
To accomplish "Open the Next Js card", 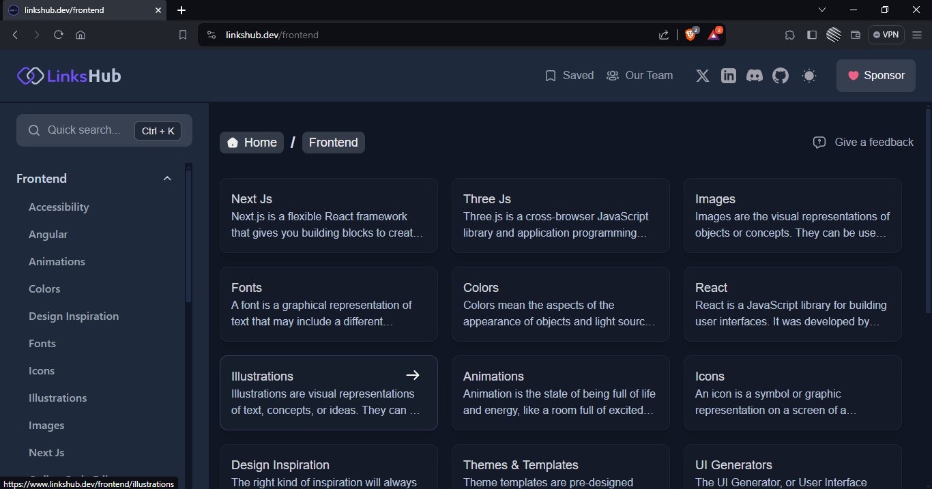I will click(329, 216).
